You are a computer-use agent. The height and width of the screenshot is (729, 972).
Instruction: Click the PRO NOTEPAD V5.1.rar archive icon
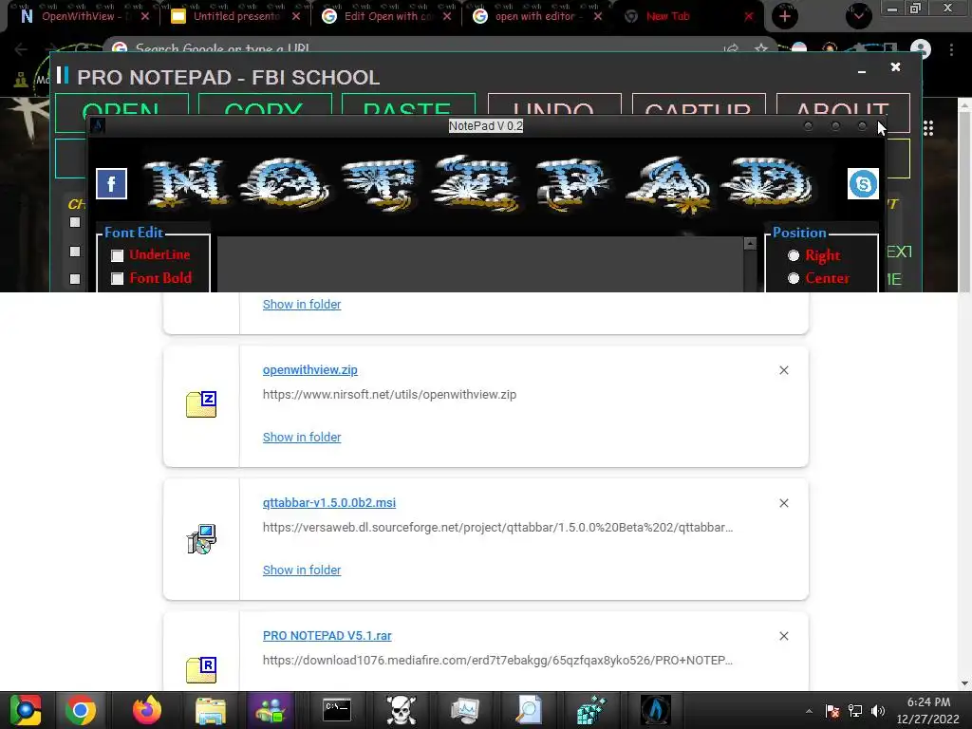point(201,669)
